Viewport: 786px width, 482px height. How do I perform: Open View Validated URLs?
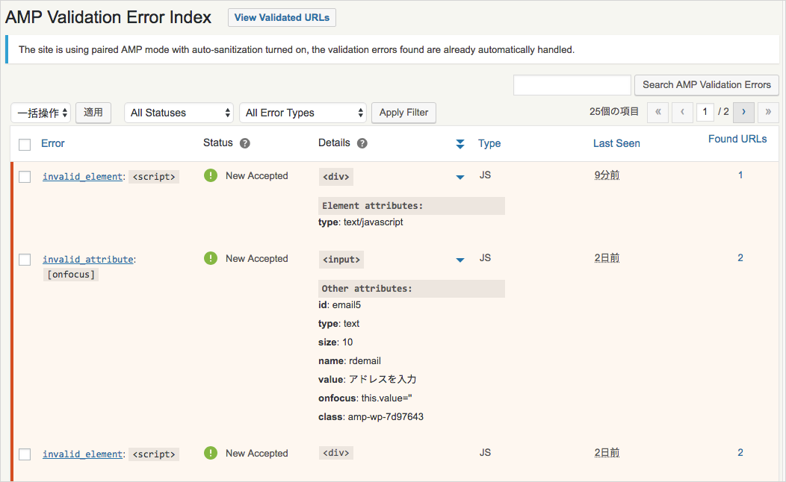(x=282, y=17)
